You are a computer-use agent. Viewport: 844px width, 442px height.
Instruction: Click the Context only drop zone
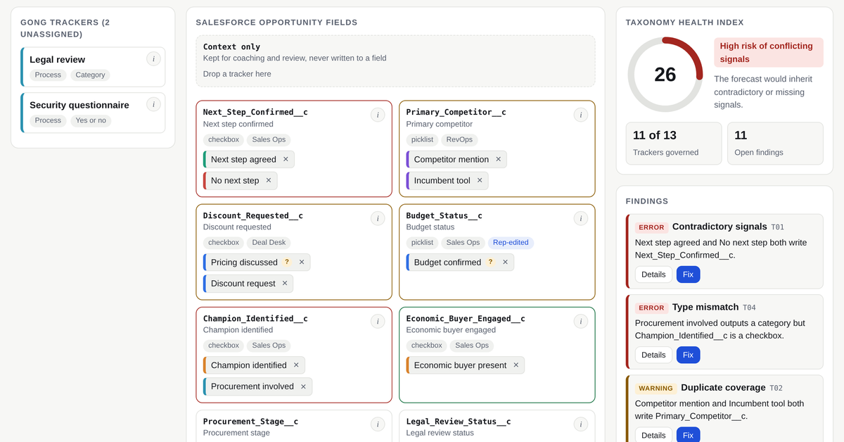click(395, 61)
